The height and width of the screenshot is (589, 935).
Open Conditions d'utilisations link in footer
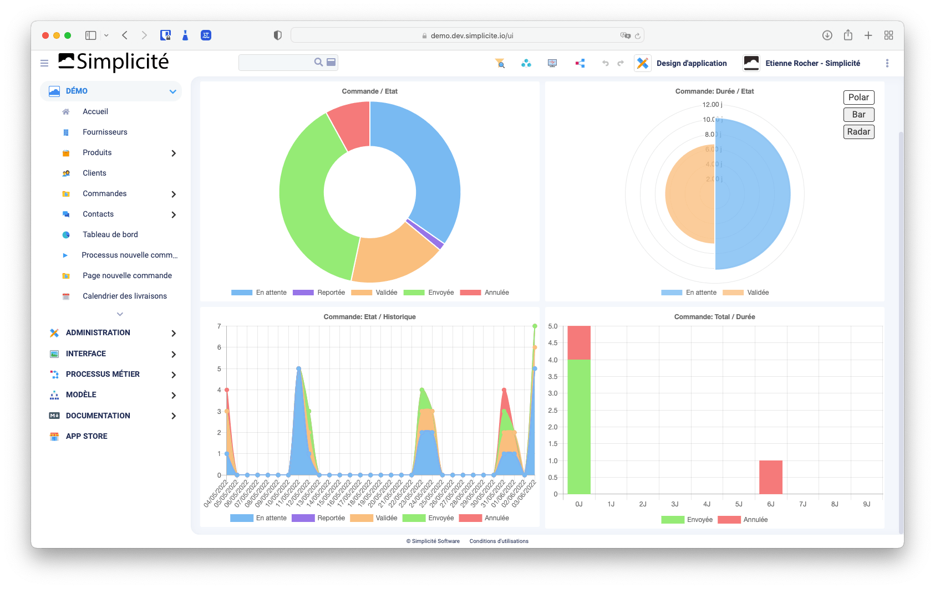pyautogui.click(x=499, y=541)
